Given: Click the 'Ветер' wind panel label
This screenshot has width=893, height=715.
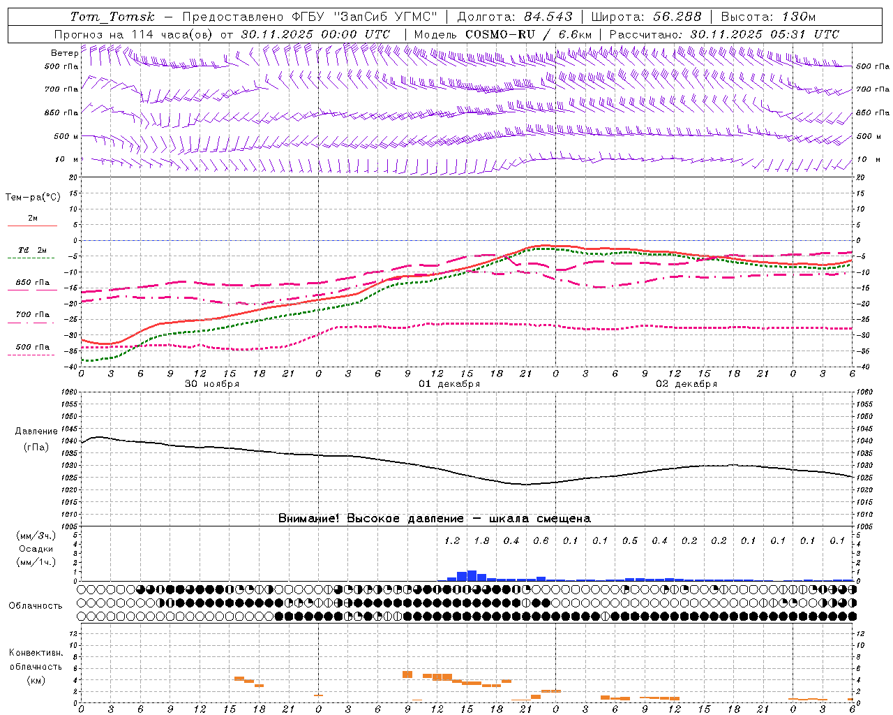Looking at the screenshot, I should click(x=64, y=53).
